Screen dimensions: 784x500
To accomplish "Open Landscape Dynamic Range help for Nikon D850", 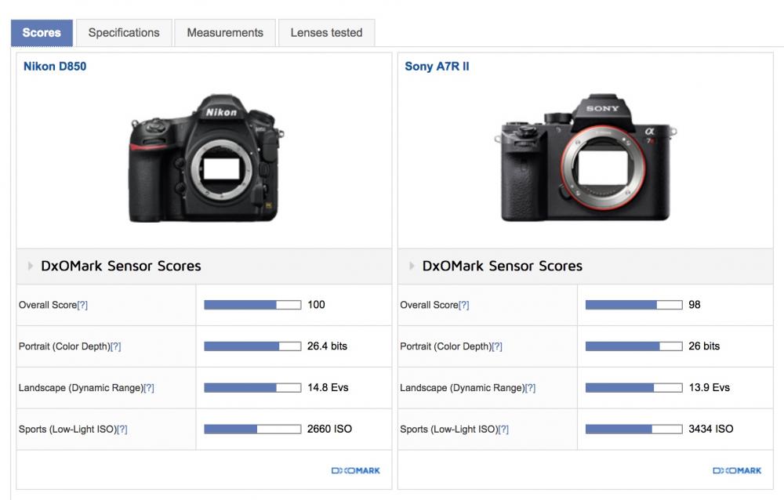I will point(149,388).
